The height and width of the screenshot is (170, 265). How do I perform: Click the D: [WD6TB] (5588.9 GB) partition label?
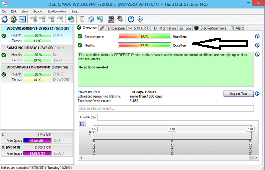pyautogui.click(x=26, y=147)
